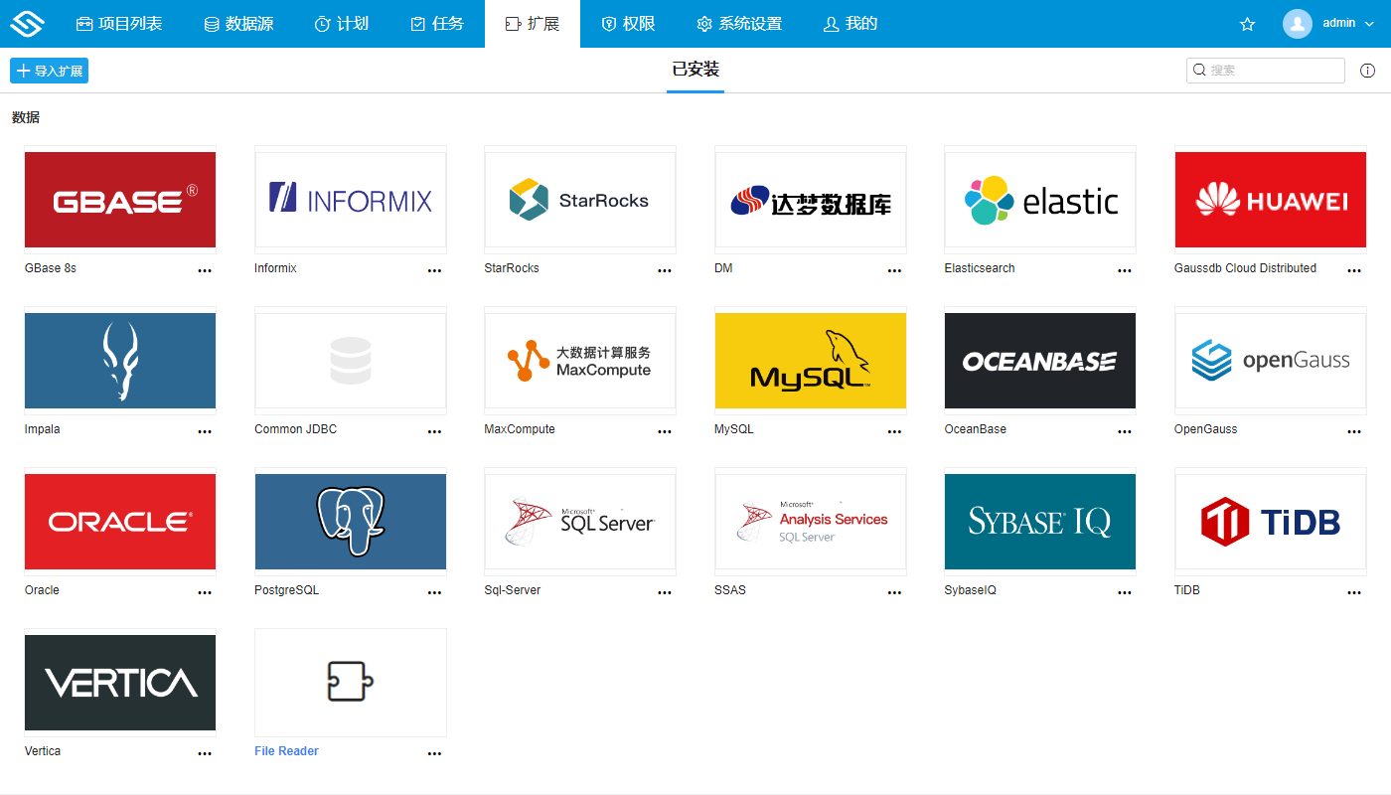The image size is (1391, 795).
Task: Open the 权限 management section
Action: pyautogui.click(x=628, y=24)
